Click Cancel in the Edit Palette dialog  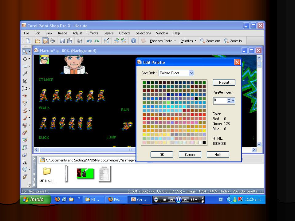click(x=190, y=155)
